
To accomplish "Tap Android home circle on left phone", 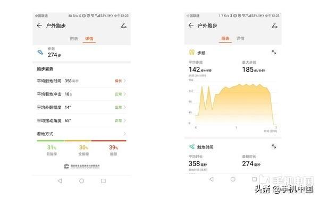I will [x=81, y=181].
